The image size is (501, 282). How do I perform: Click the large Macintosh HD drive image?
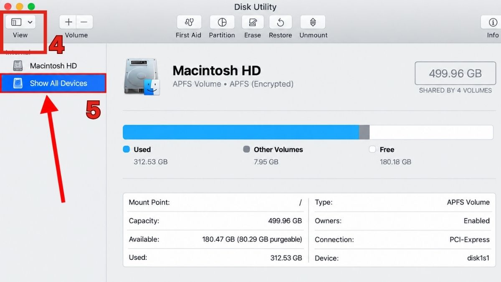[x=142, y=77]
